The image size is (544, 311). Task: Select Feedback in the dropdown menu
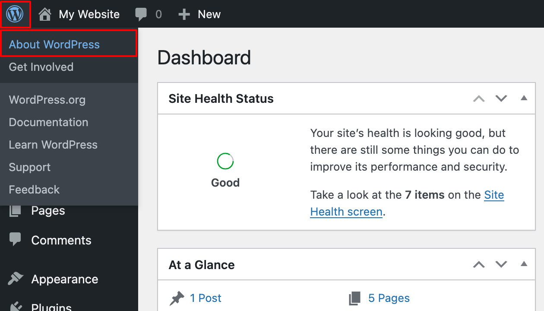34,189
